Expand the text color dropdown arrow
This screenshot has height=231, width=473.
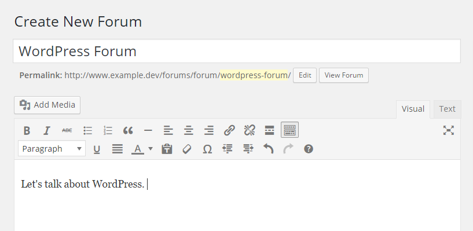coord(151,149)
